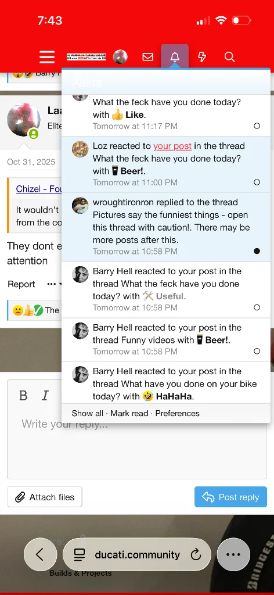
Task: Open browser more options ellipsis button
Action: [x=233, y=554]
